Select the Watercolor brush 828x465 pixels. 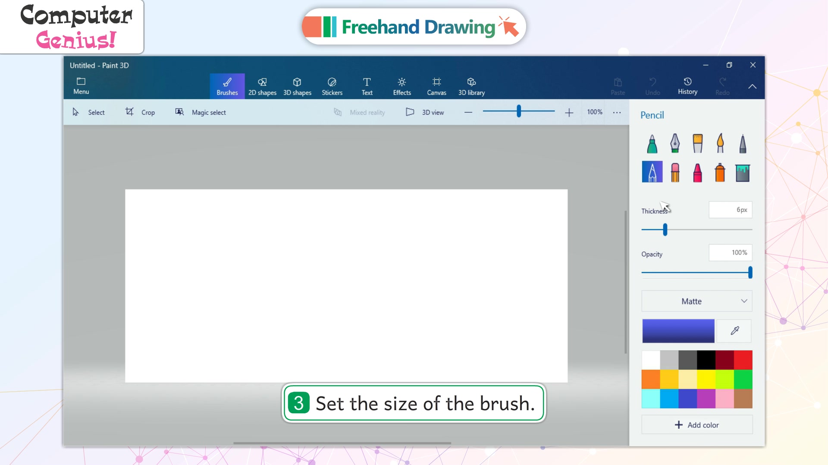720,144
